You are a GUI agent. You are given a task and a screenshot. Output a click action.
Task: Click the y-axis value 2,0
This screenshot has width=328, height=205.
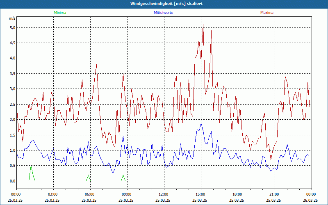[x=13, y=120]
